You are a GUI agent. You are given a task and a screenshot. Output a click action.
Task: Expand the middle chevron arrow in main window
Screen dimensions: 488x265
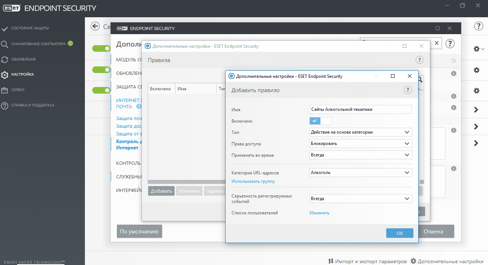click(476, 126)
